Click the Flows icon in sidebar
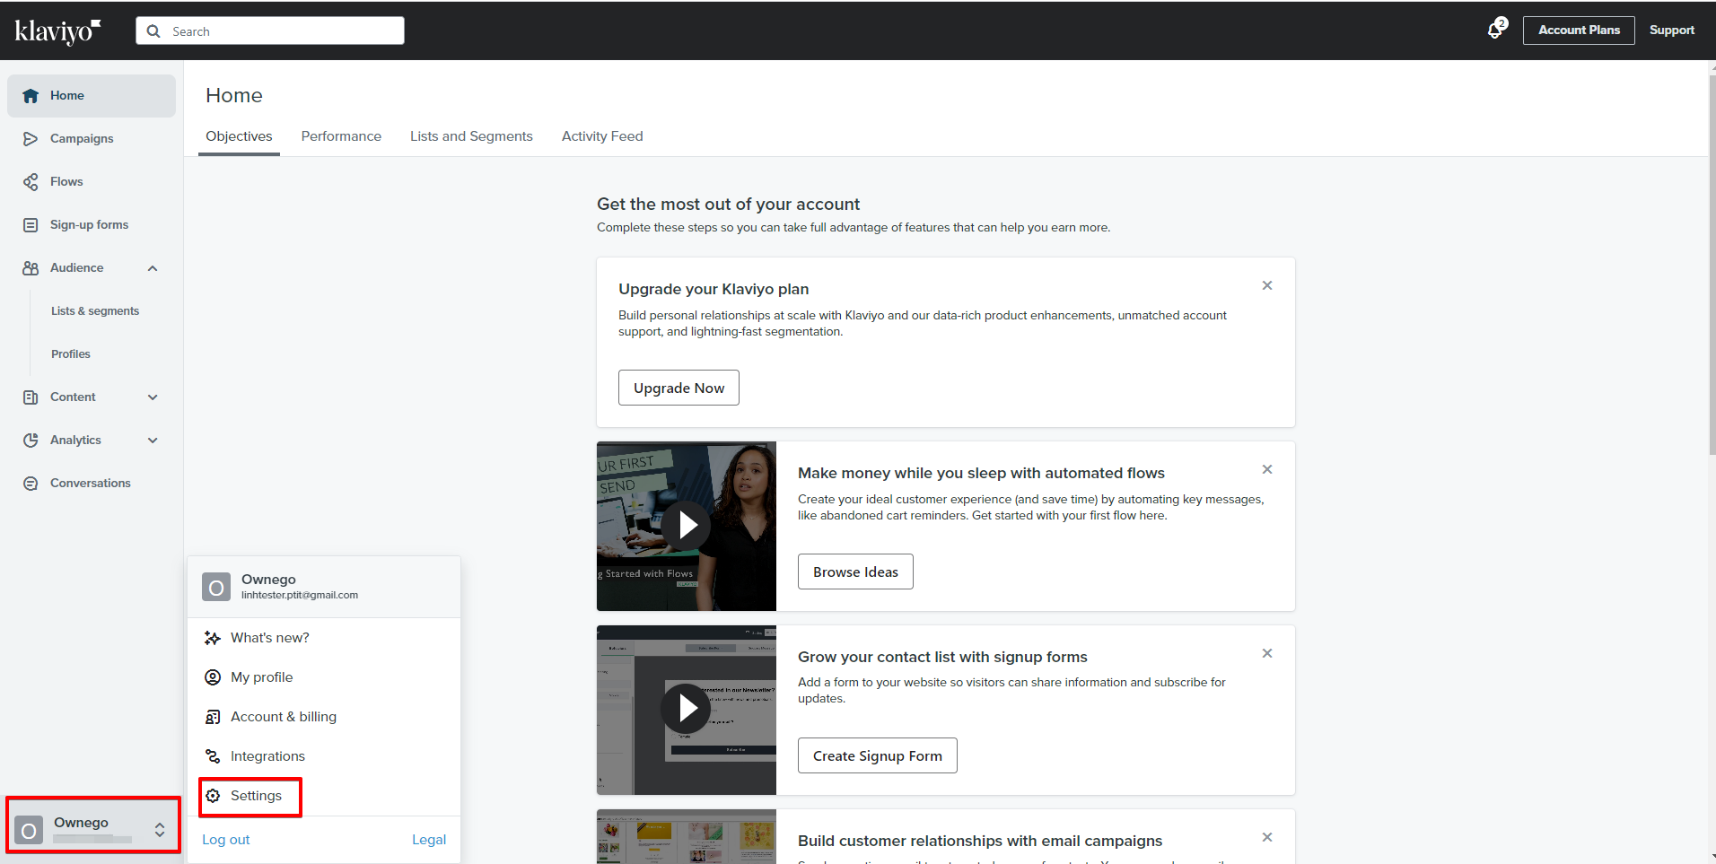This screenshot has height=864, width=1716. tap(31, 182)
